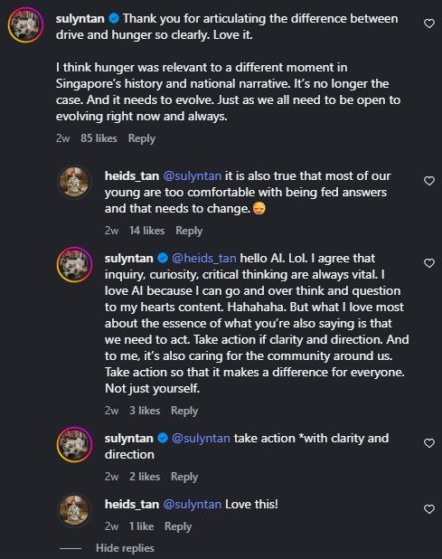Open the @heids_tan mention link

(204, 258)
